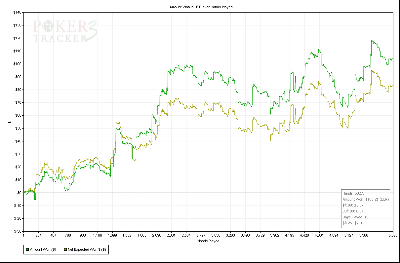Click the olive Net Expected Won legend swatch
The height and width of the screenshot is (263, 400).
click(x=65, y=250)
